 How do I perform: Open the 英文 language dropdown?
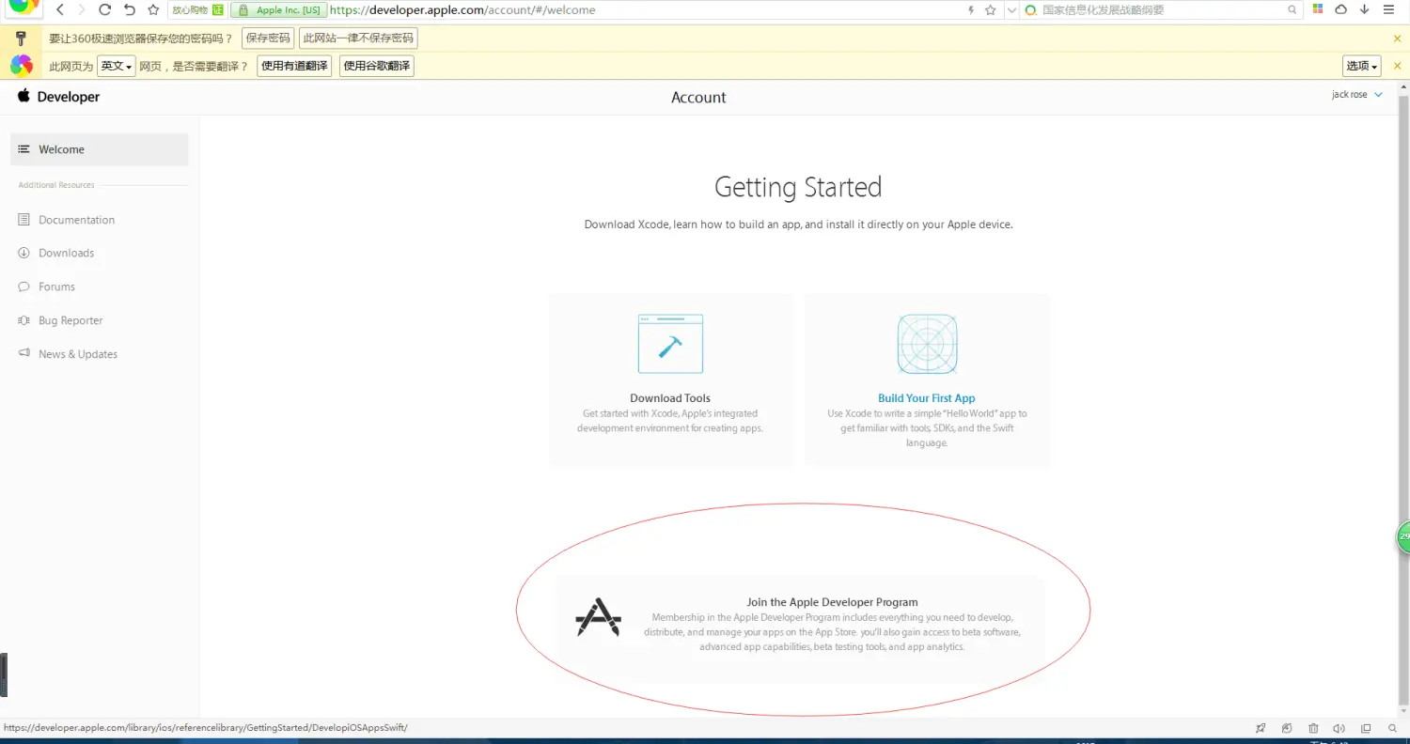click(x=117, y=66)
